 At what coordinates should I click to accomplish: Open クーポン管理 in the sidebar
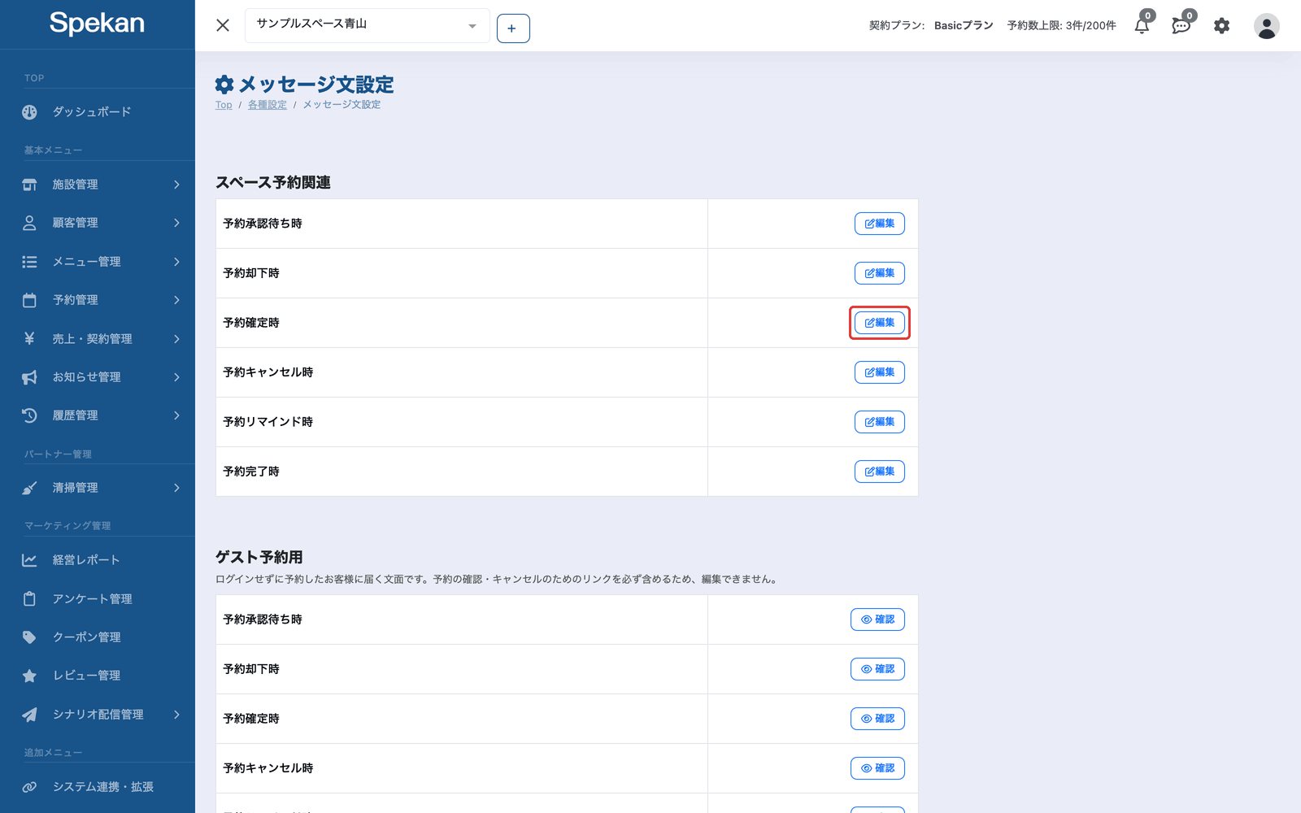point(98,637)
